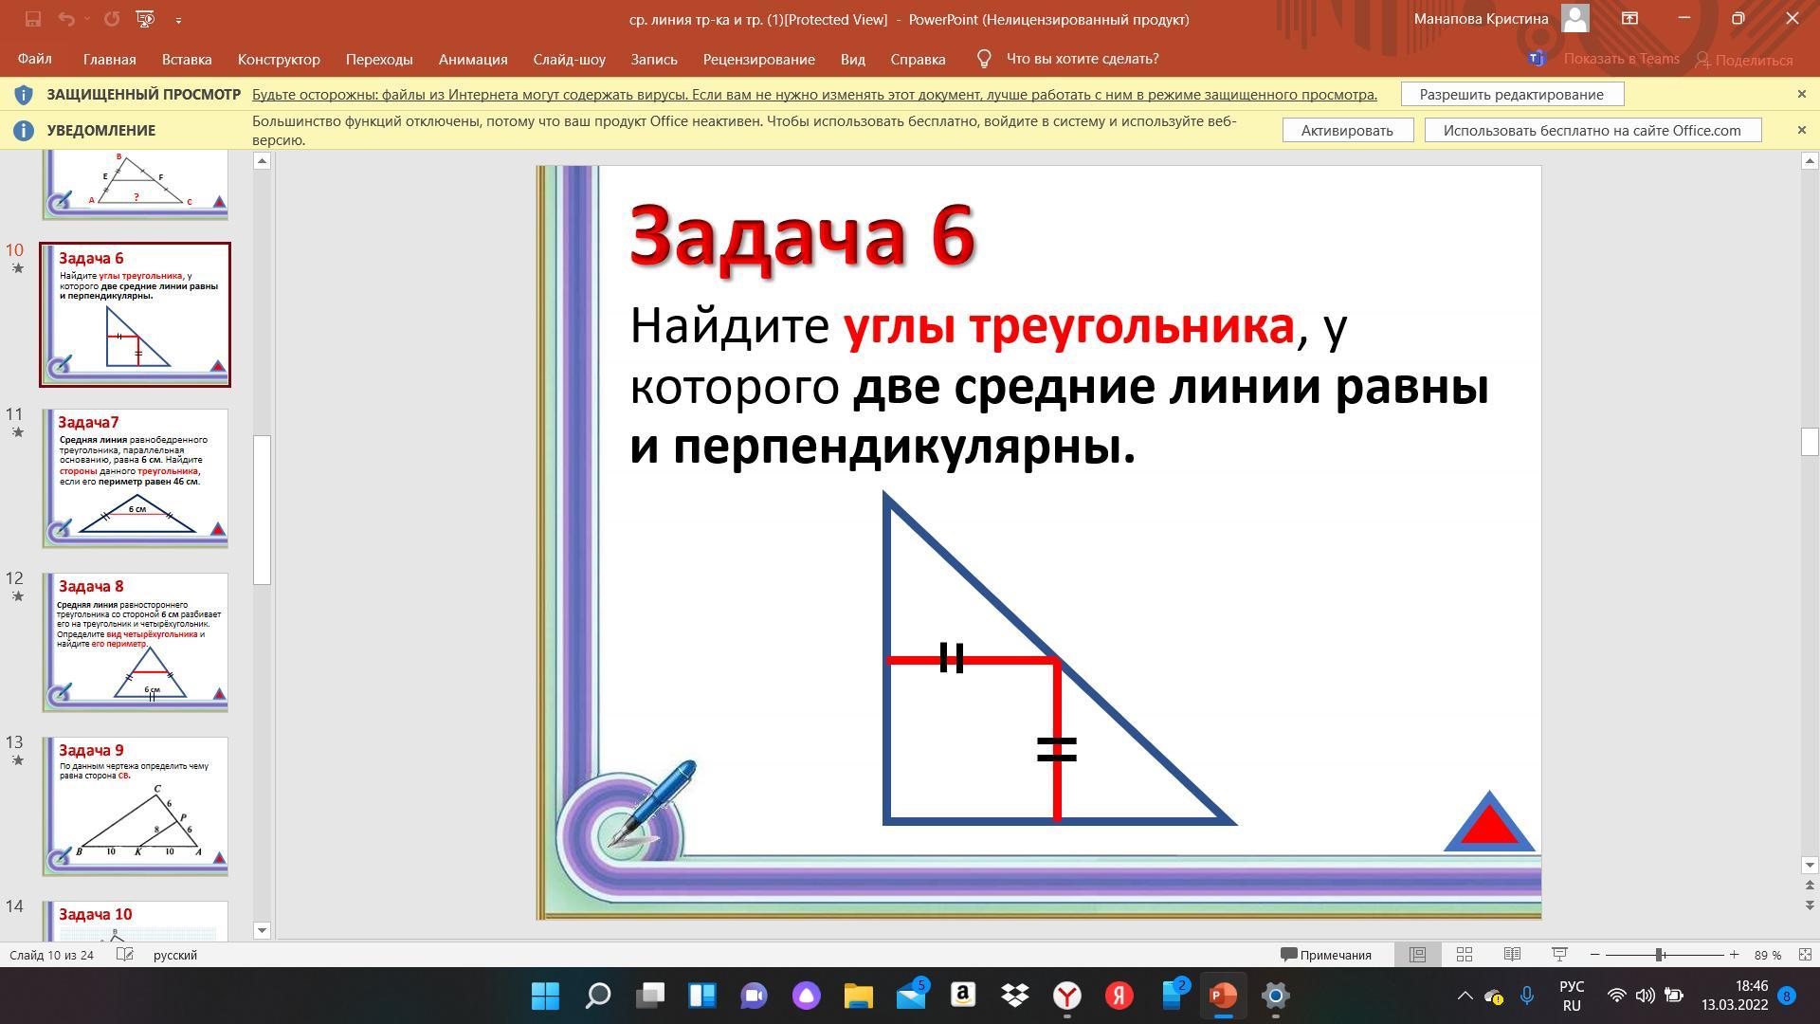Click the Показать в Teams button
The height and width of the screenshot is (1024, 1820).
click(1604, 59)
